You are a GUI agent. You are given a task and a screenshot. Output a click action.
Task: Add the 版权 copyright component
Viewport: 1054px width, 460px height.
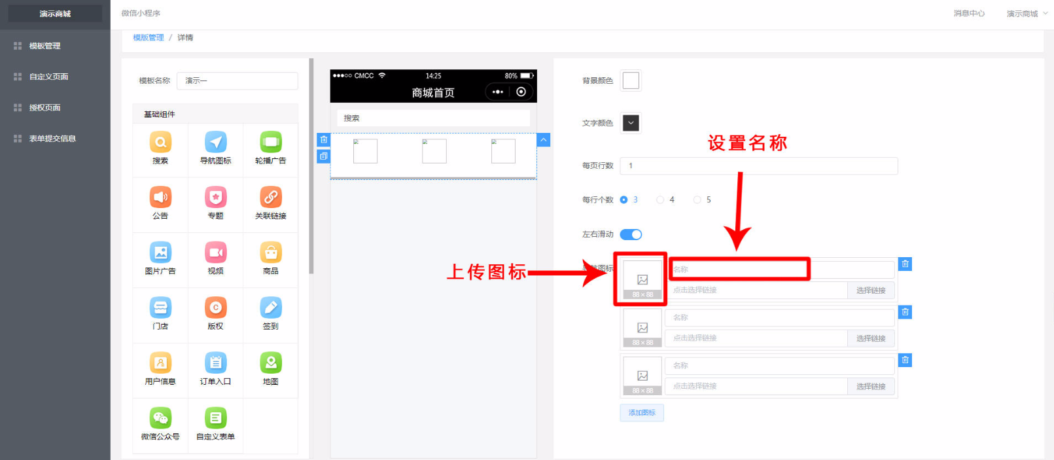click(215, 314)
